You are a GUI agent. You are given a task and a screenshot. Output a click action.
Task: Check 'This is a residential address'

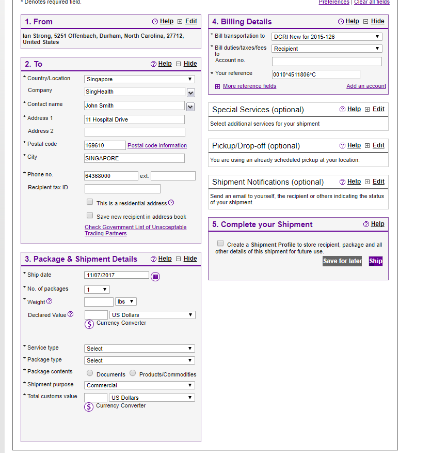point(90,202)
